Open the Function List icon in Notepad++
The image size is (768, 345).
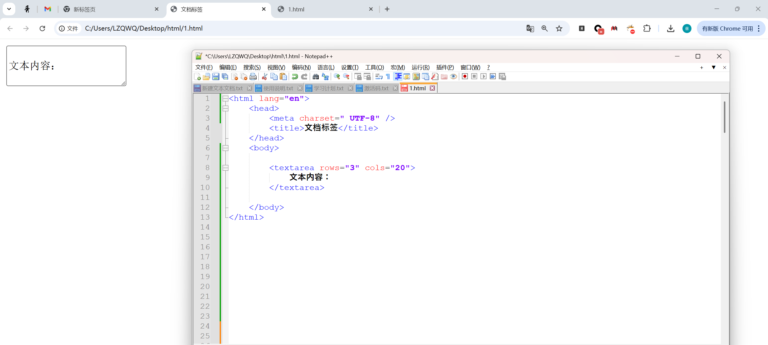tap(435, 76)
